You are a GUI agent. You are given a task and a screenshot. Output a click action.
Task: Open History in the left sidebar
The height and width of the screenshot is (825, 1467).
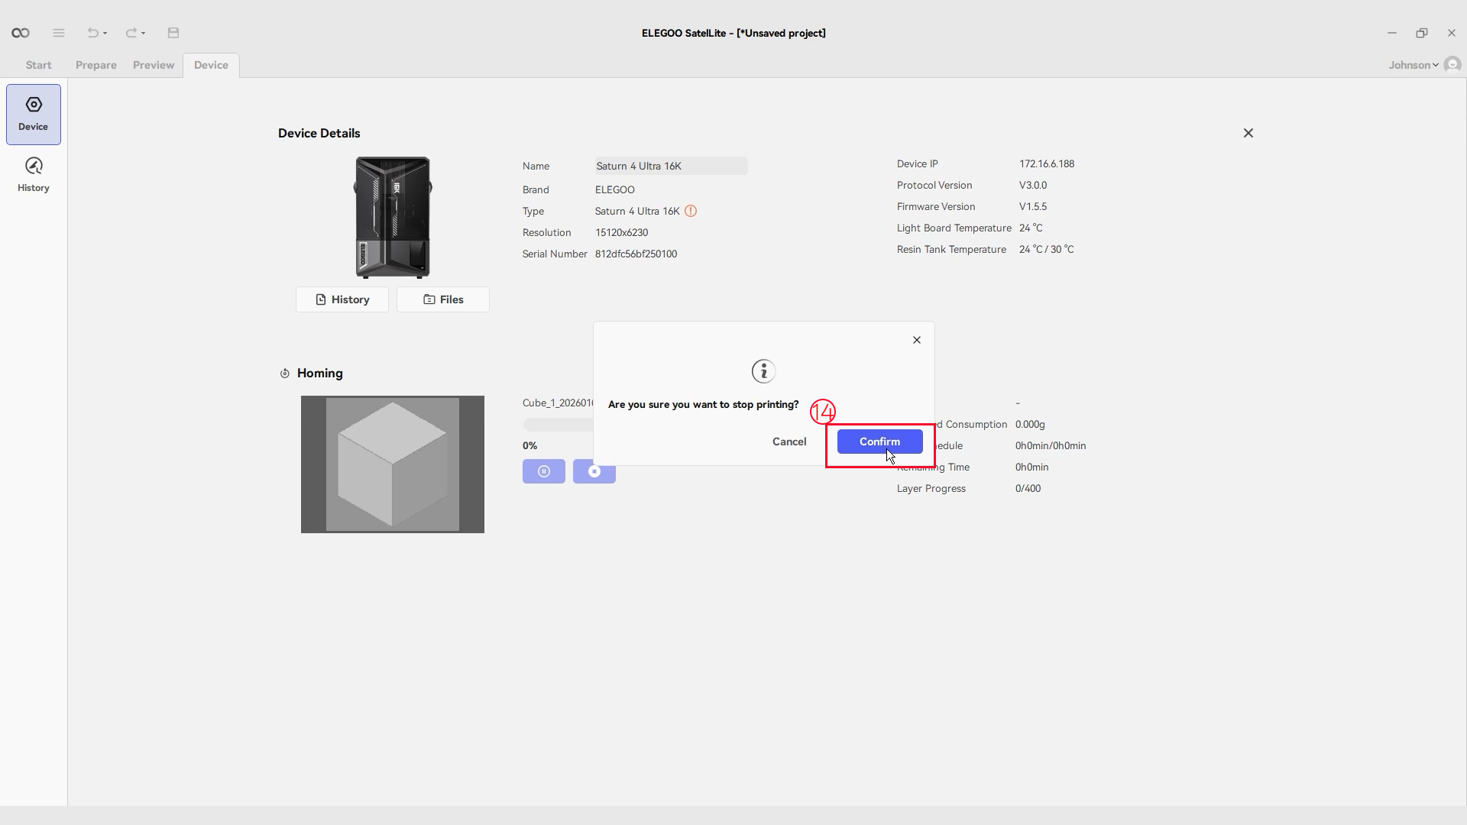(34, 175)
